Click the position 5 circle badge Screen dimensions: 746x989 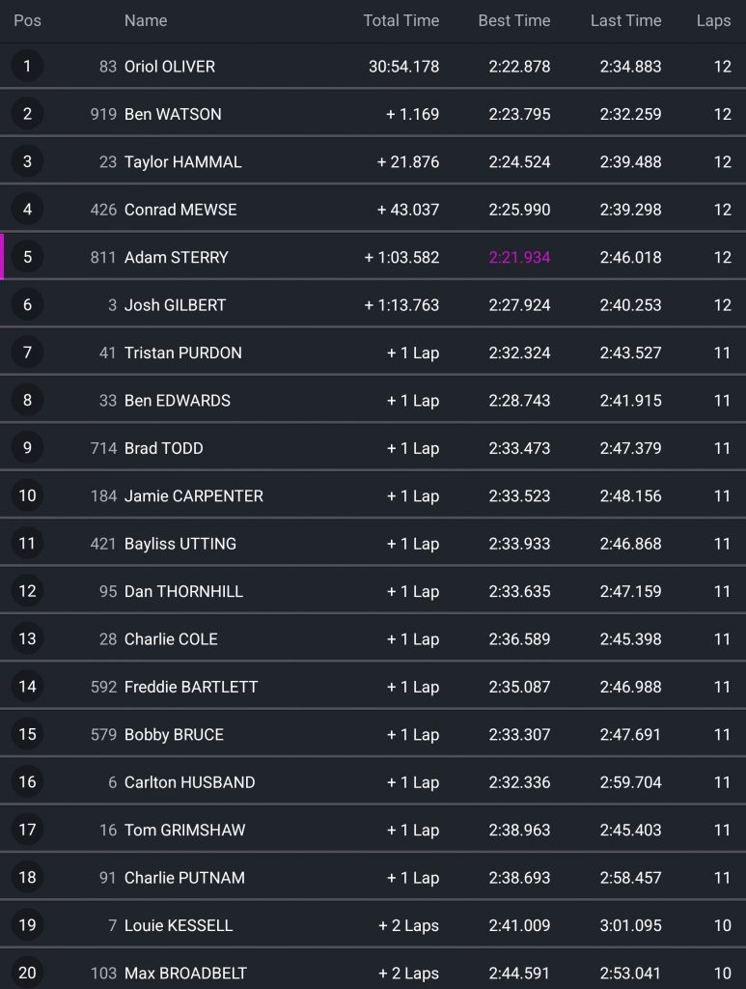coord(27,257)
